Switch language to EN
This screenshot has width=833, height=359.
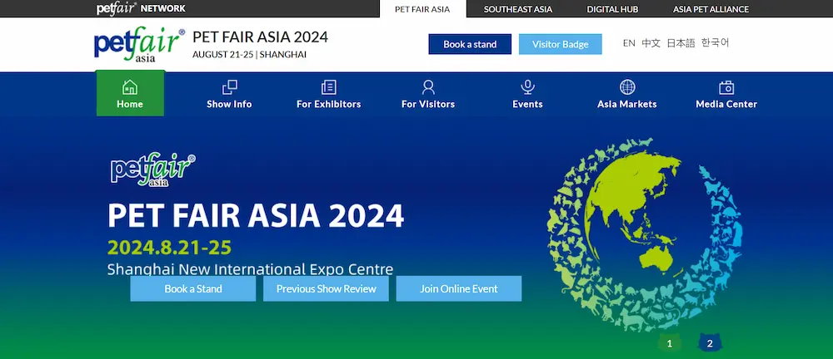[x=629, y=43]
